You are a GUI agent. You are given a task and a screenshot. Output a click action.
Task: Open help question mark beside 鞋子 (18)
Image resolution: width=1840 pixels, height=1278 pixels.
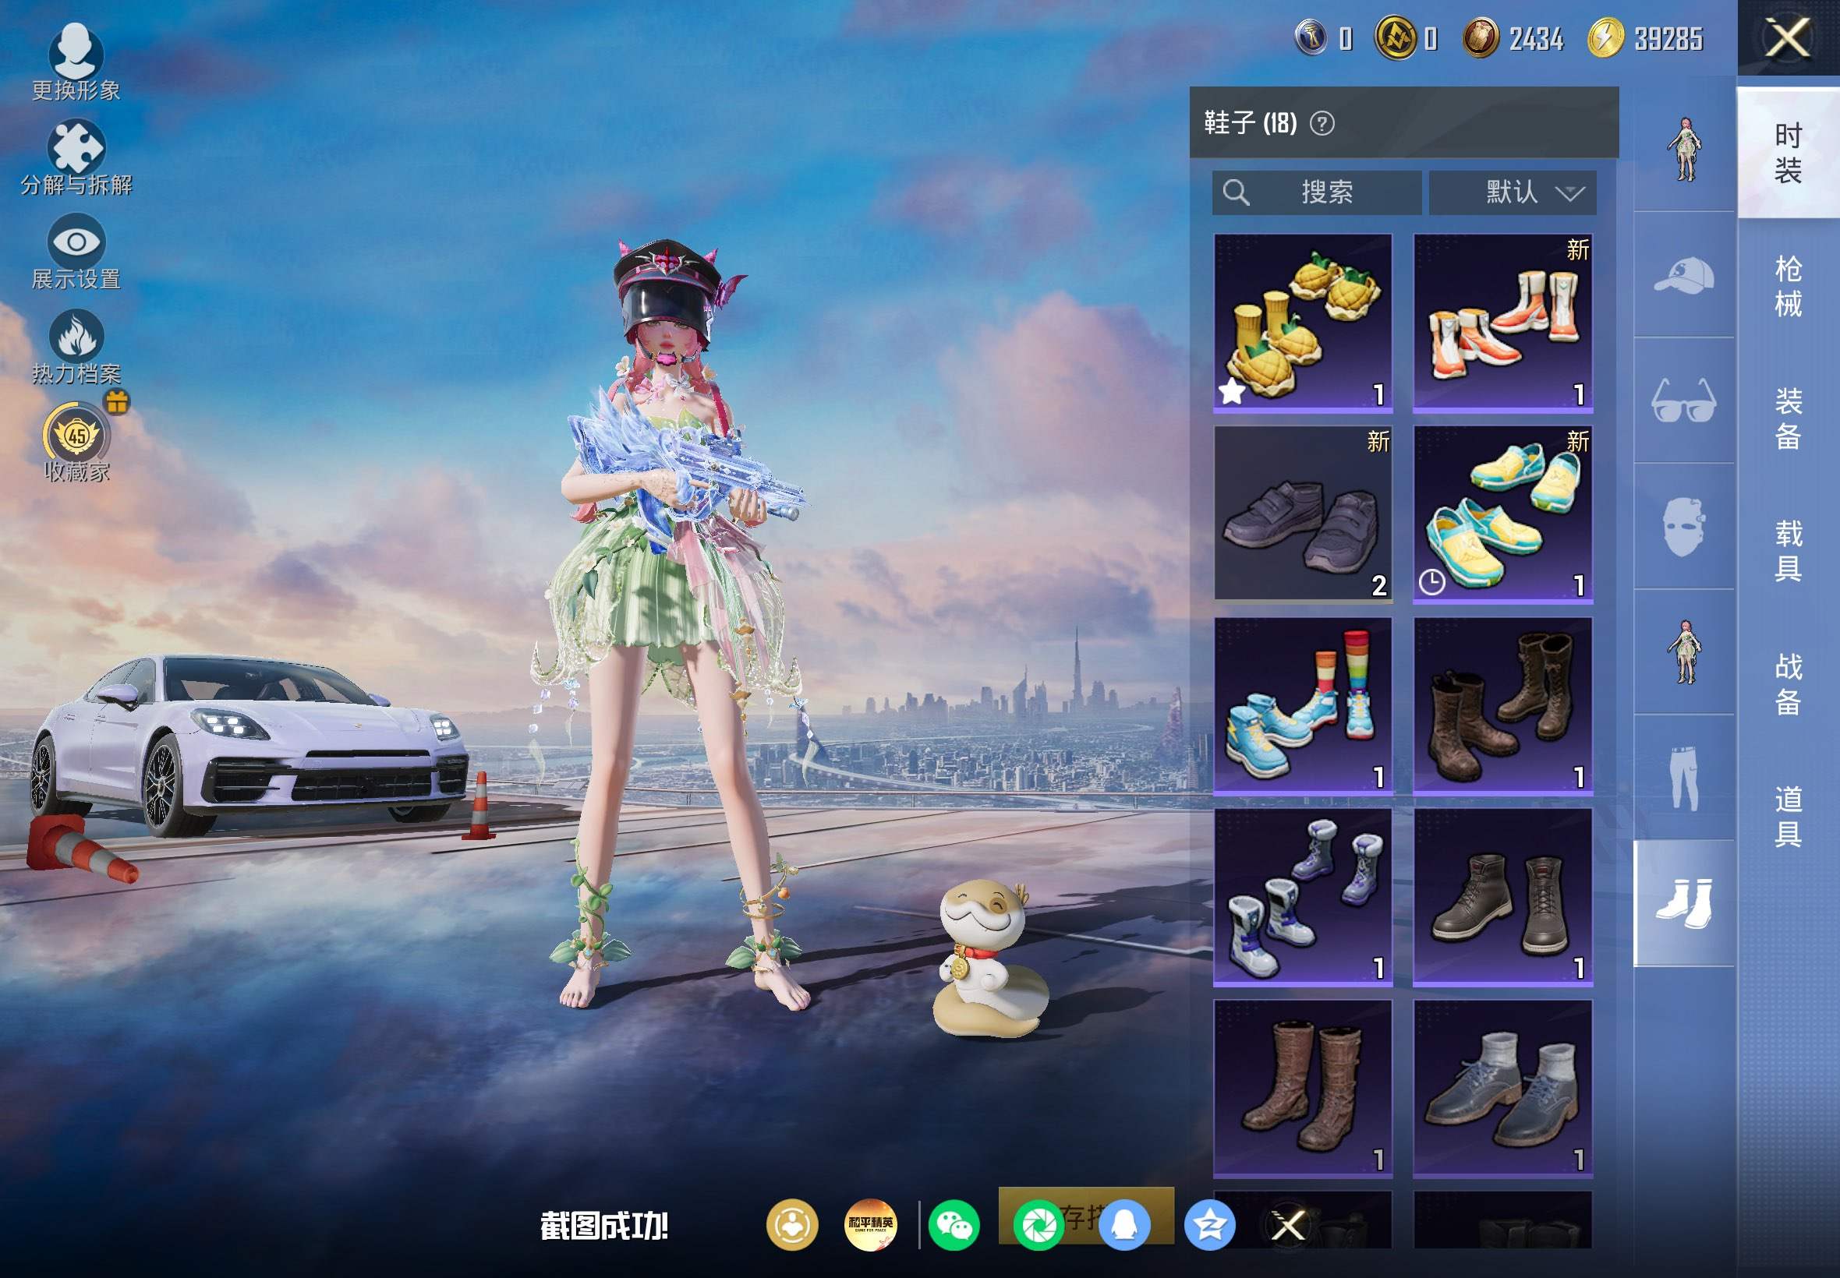pos(1322,123)
